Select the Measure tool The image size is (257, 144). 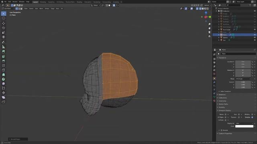pos(4,47)
